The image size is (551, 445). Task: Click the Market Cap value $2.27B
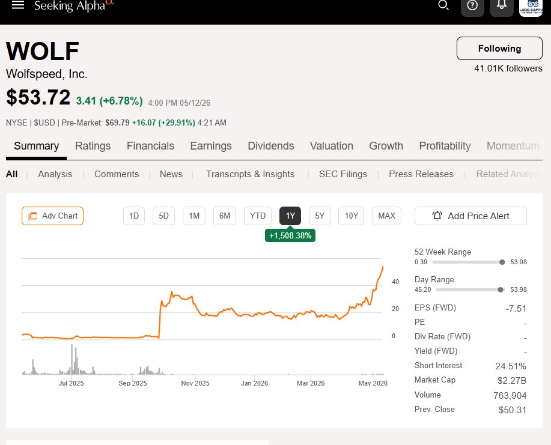tap(512, 380)
